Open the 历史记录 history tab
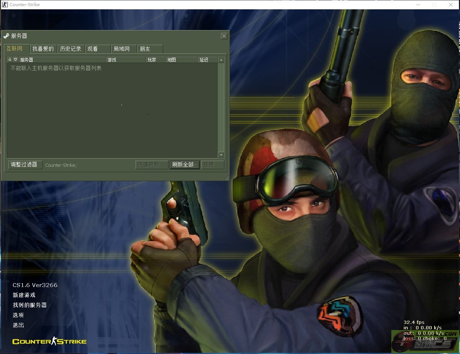Screen dimensions: 460x354 [x=71, y=49]
